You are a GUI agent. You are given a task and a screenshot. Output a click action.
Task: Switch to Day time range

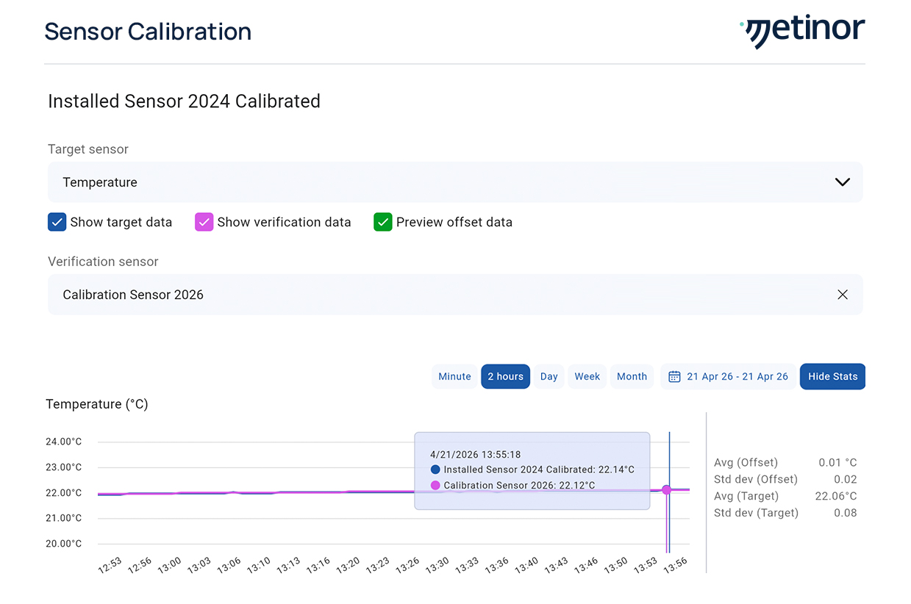(x=549, y=376)
